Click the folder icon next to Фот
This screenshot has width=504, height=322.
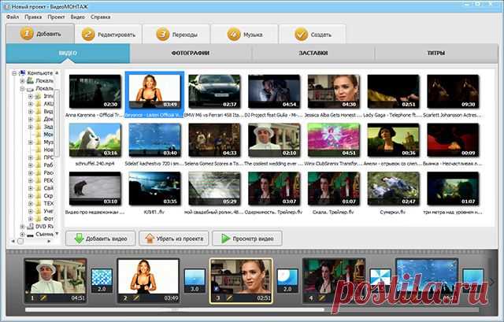39,219
